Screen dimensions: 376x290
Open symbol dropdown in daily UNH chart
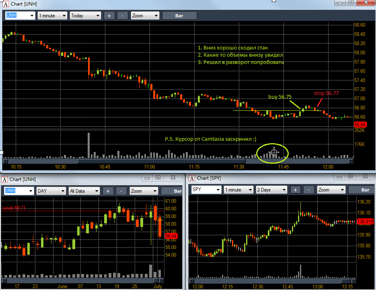point(31,191)
